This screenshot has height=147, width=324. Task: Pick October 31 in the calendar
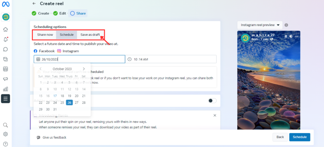(55, 109)
